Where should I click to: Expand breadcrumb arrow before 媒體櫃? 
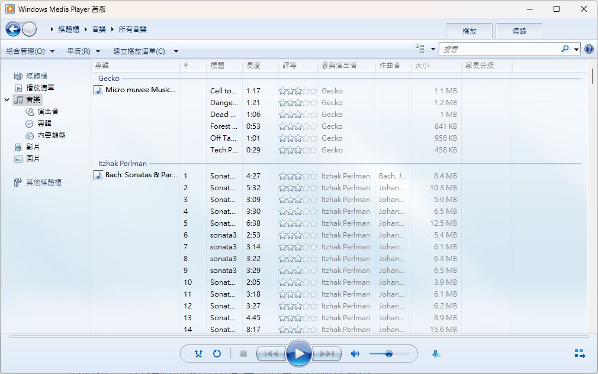52,30
